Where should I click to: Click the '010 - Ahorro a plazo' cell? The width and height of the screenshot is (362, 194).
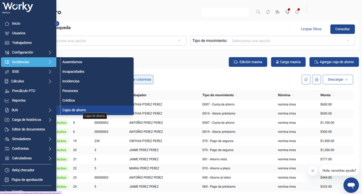pyautogui.click(x=216, y=168)
